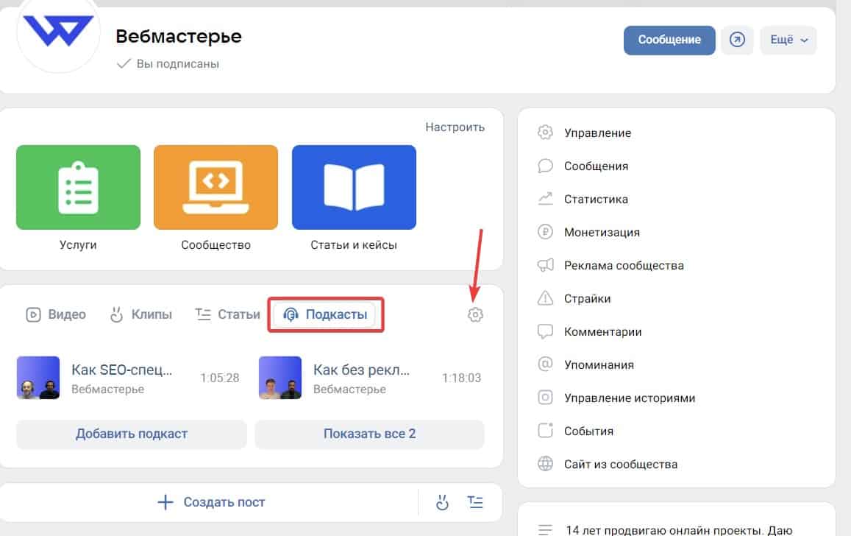Click the Страйки warning icon

544,298
